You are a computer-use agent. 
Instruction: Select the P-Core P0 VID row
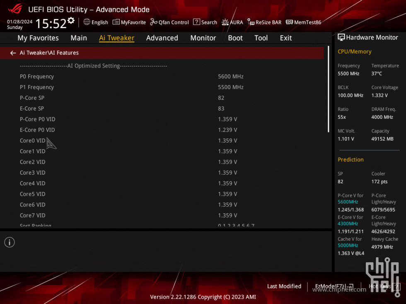pos(162,120)
